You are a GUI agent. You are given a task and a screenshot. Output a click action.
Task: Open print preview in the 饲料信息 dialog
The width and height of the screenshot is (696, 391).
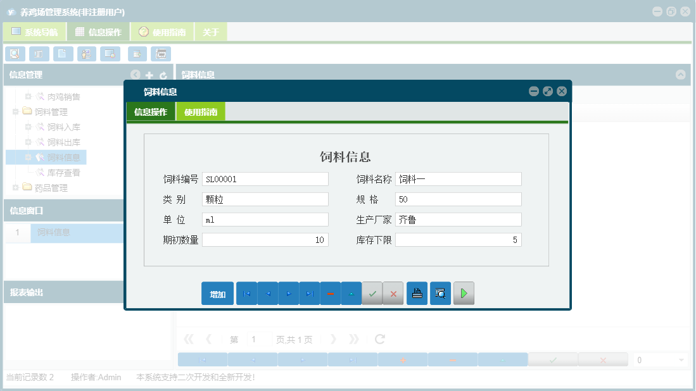440,293
